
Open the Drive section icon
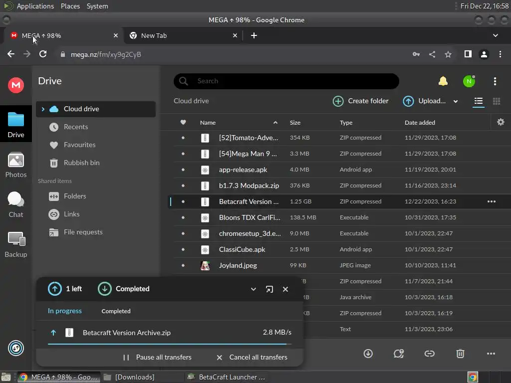(15, 124)
